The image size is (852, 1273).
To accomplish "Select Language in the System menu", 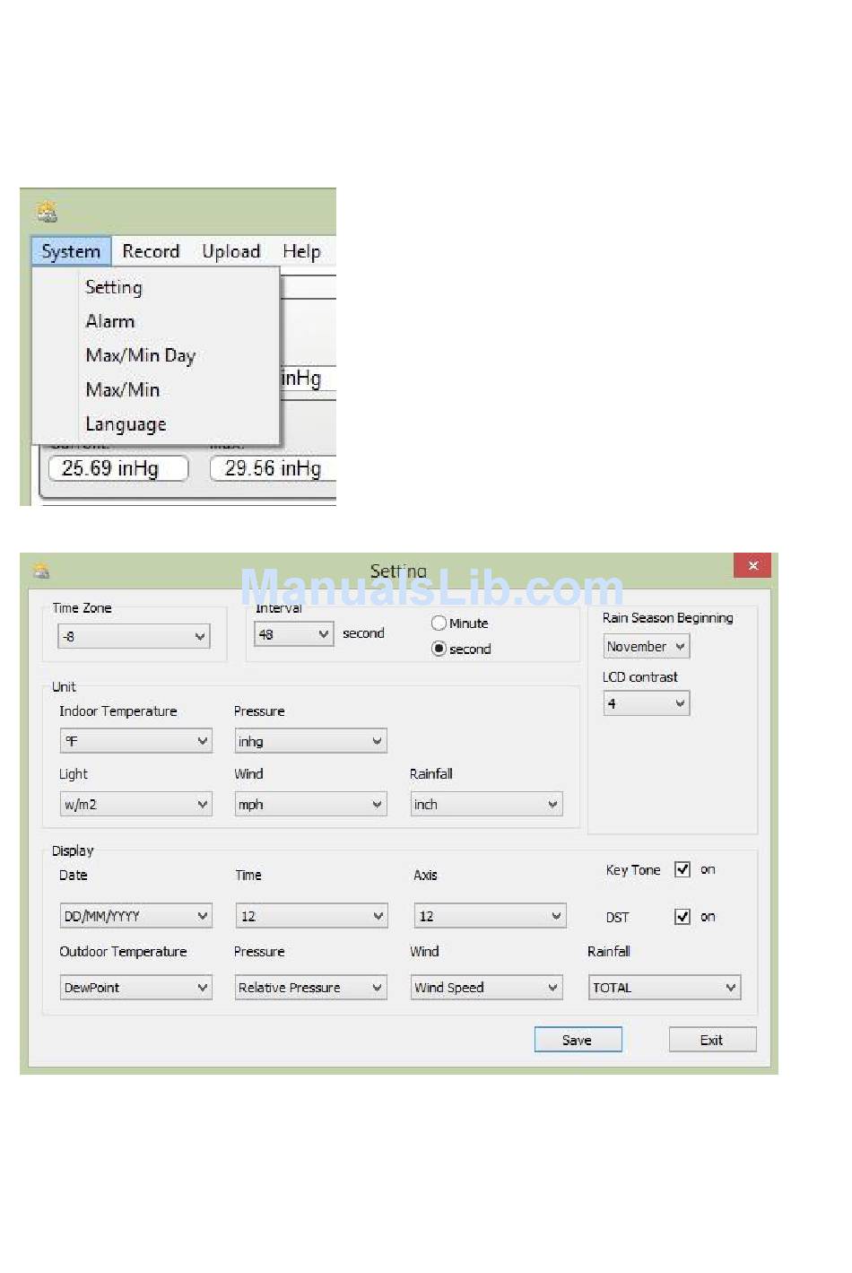I will (126, 423).
